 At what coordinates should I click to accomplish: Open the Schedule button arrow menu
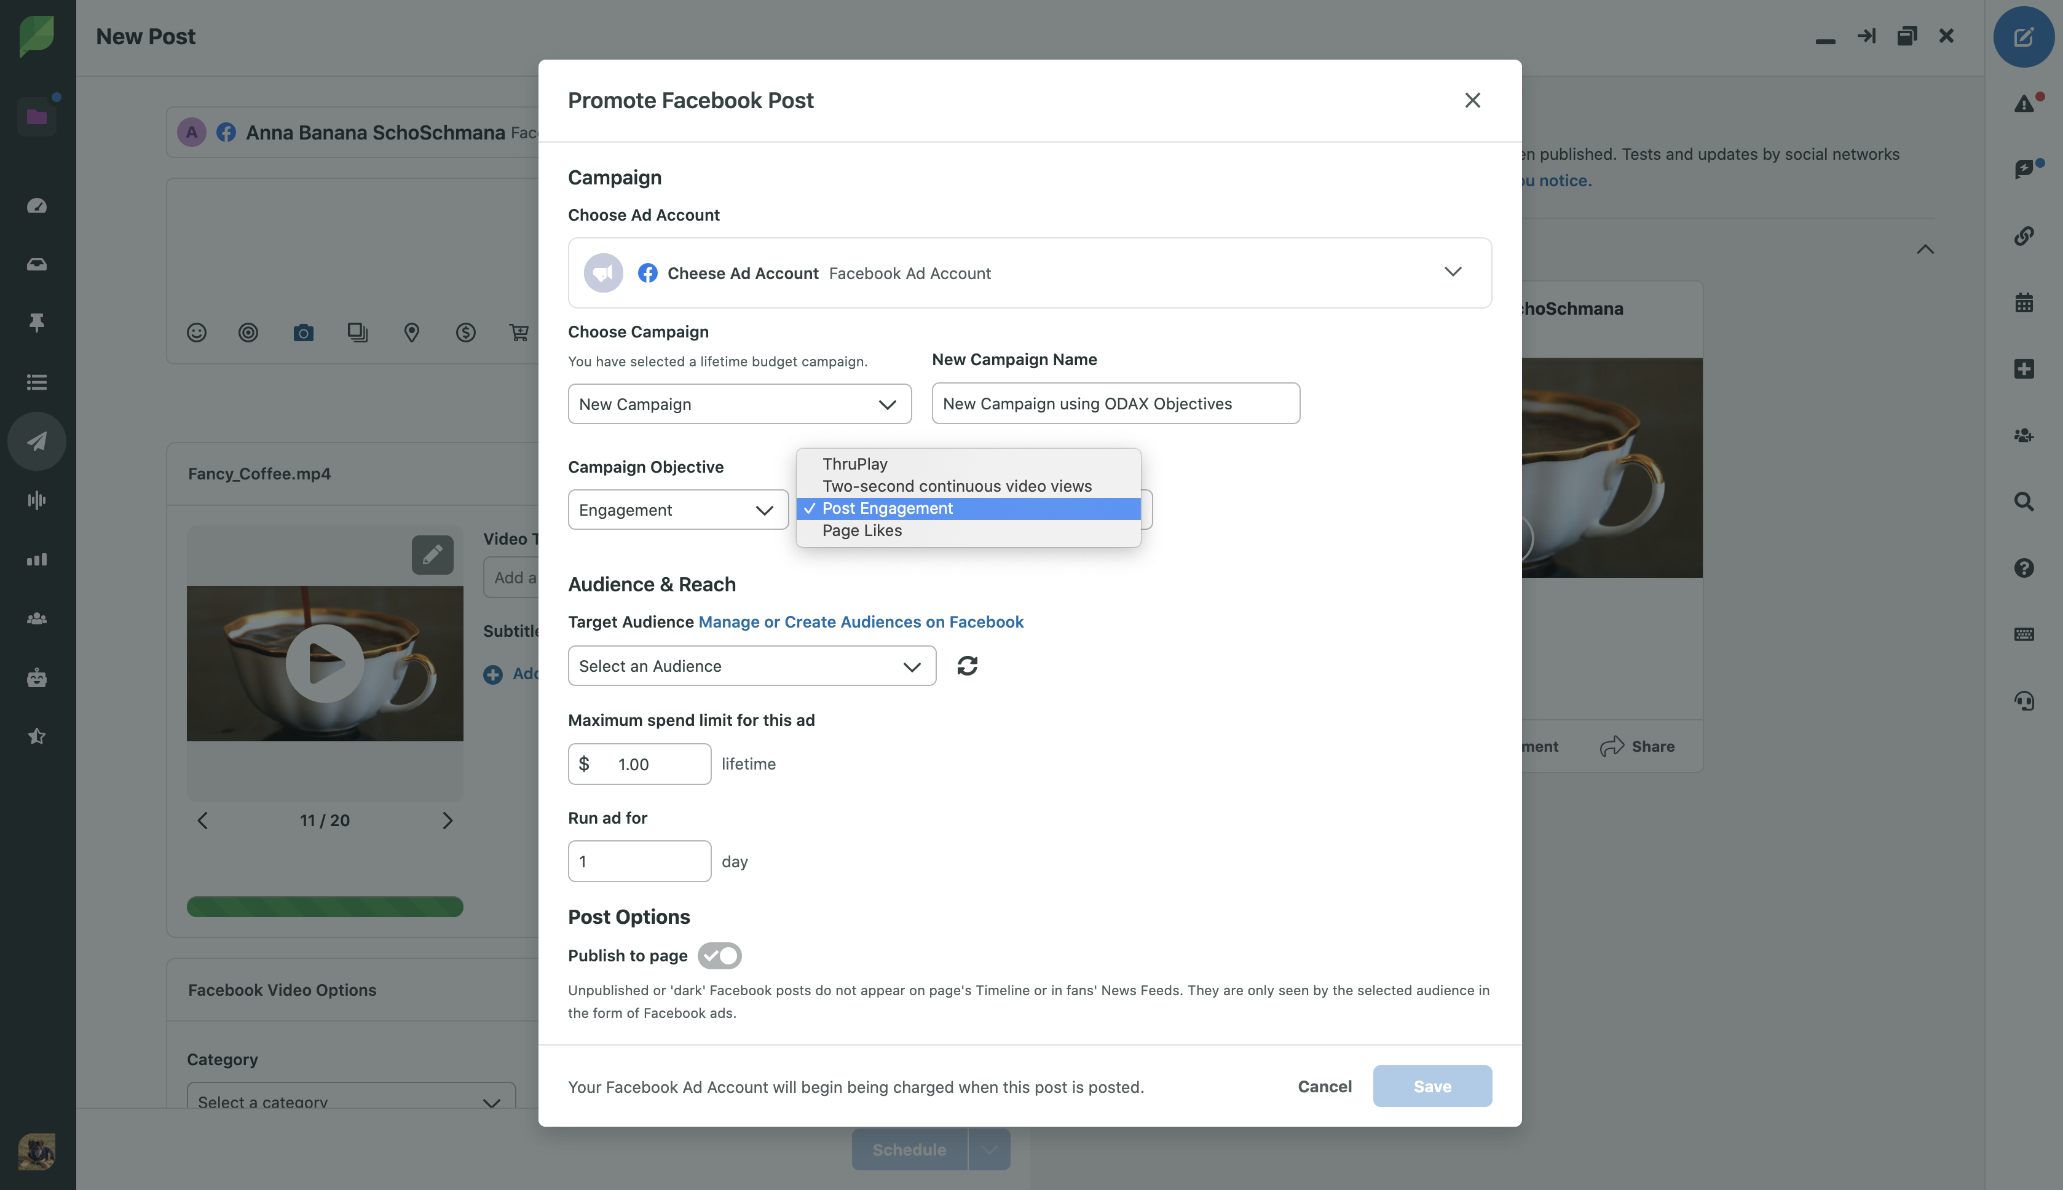pos(989,1149)
